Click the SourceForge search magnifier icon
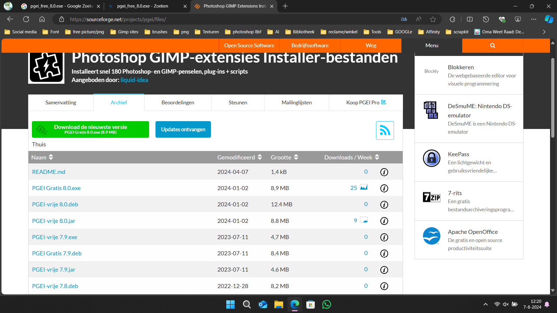The image size is (557, 313). pyautogui.click(x=493, y=46)
